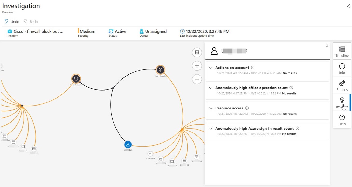Open the Help side panel
Image resolution: width=352 pixels, height=187 pixels.
pos(342,120)
